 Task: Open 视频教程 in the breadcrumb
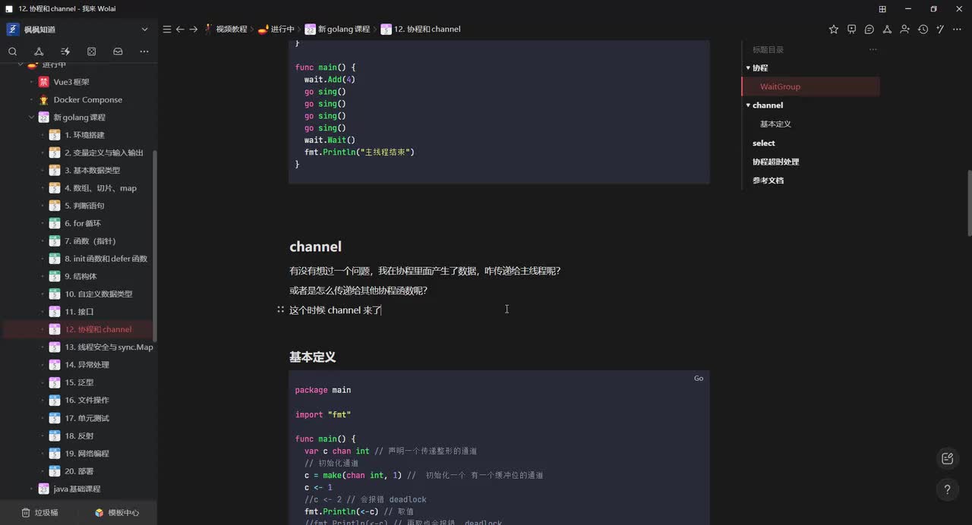[225, 29]
